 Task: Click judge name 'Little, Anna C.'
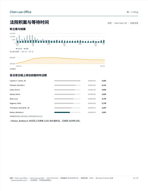click(x=15, y=90)
